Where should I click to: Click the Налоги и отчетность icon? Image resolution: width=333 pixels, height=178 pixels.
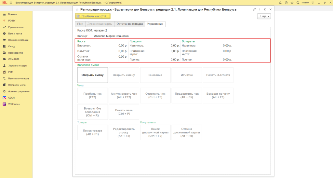[x=4, y=78]
